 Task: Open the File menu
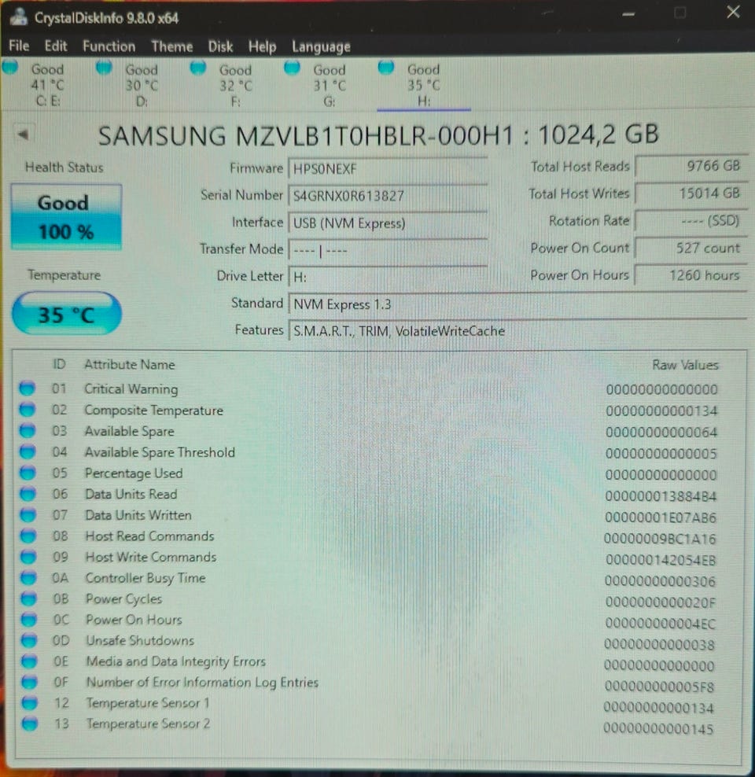click(x=19, y=46)
